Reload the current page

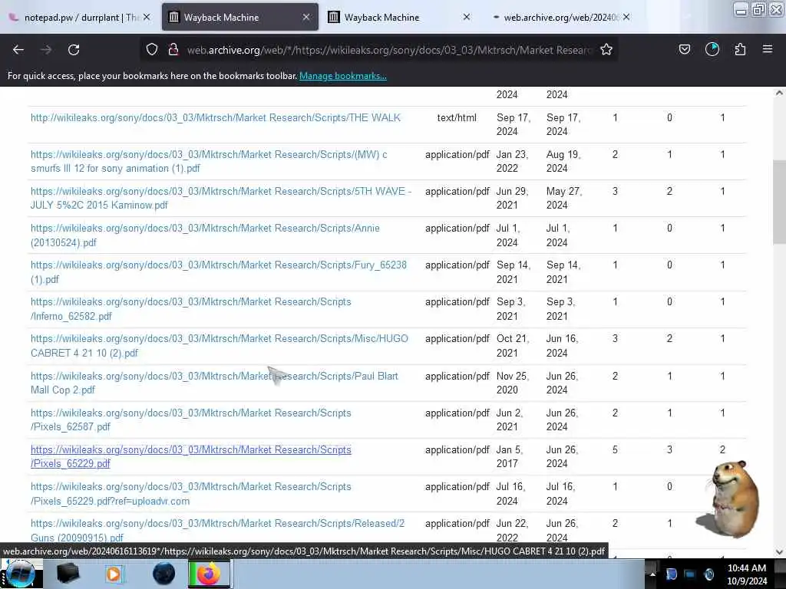click(74, 50)
